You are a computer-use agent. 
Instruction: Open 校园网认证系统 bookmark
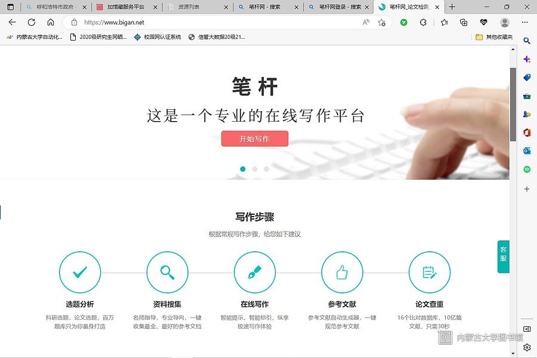(158, 37)
